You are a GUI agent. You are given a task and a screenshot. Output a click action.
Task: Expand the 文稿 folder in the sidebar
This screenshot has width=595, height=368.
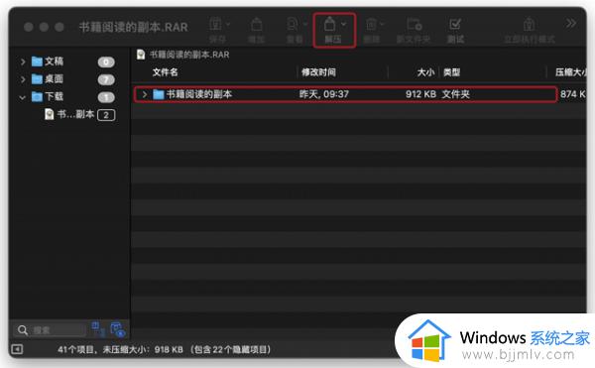23,61
